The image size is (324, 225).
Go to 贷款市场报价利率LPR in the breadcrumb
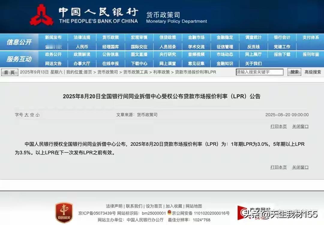[196, 72]
